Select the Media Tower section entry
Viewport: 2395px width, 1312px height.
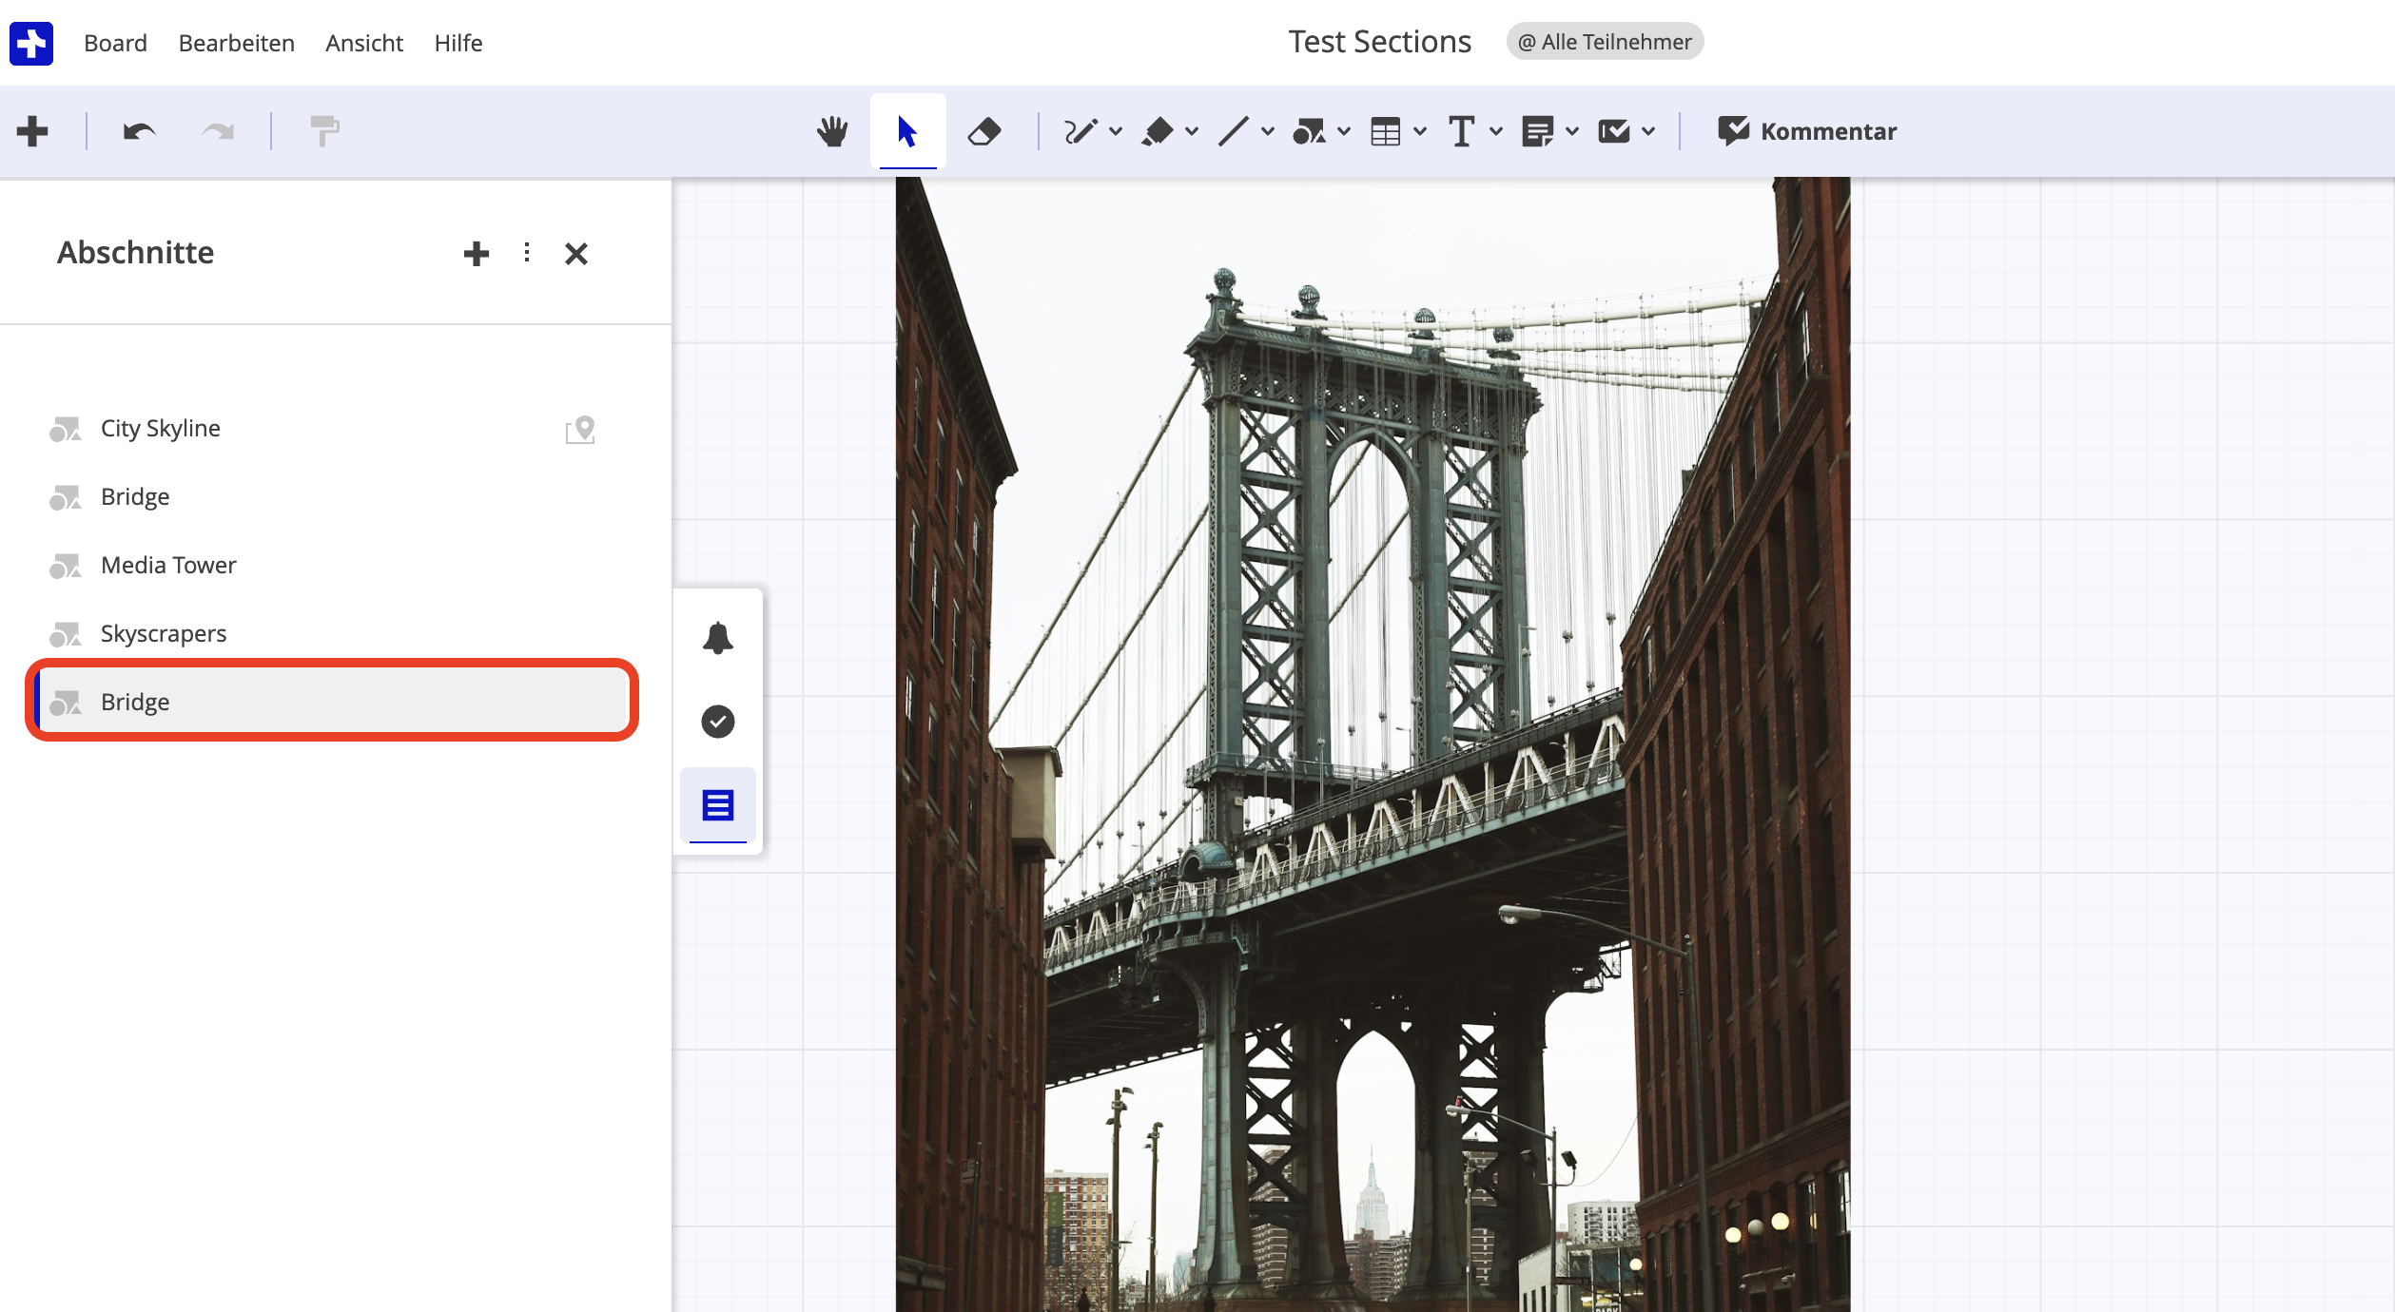click(168, 565)
